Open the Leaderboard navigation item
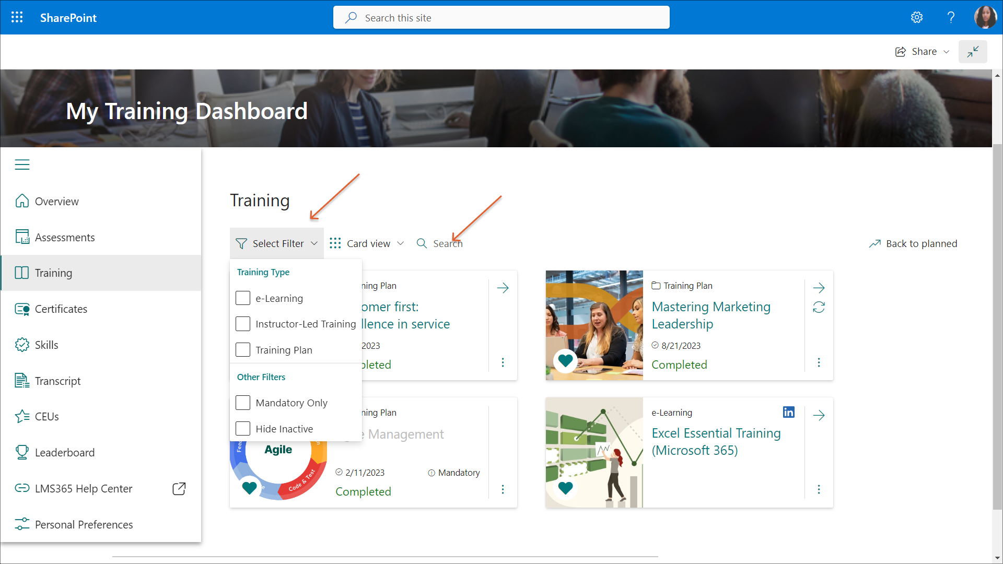The width and height of the screenshot is (1003, 564). click(64, 453)
